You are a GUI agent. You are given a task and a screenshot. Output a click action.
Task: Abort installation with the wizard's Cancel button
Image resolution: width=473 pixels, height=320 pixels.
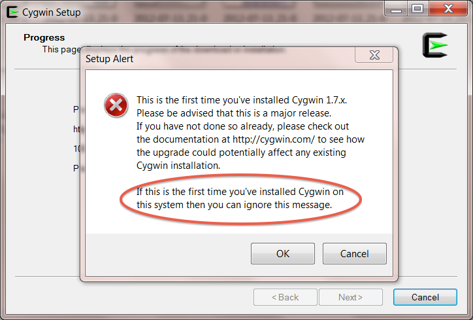point(425,297)
